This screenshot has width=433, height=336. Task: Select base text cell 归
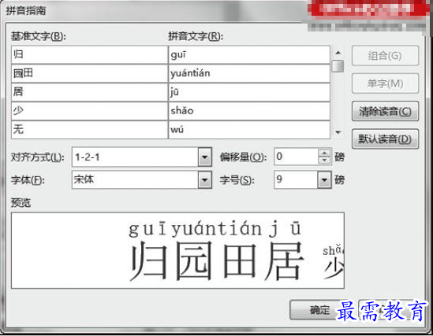tap(89, 55)
